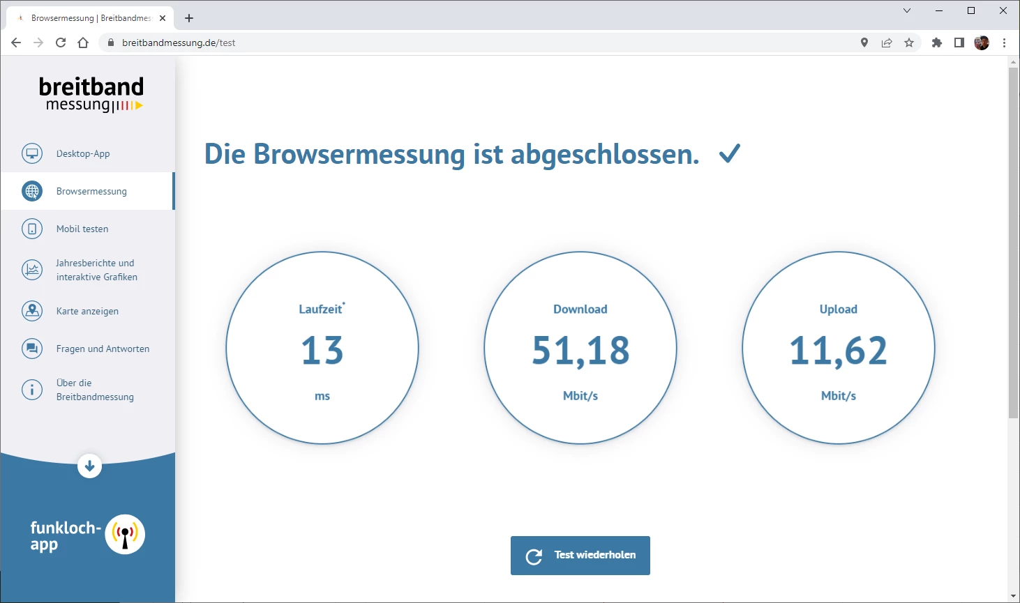Click the Jahresberichte chart icon
The width and height of the screenshot is (1020, 603).
pyautogui.click(x=32, y=270)
